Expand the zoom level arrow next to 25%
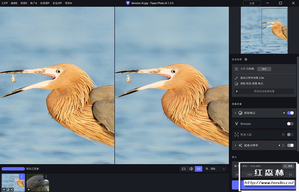The height and width of the screenshot is (192, 299). click(x=223, y=169)
